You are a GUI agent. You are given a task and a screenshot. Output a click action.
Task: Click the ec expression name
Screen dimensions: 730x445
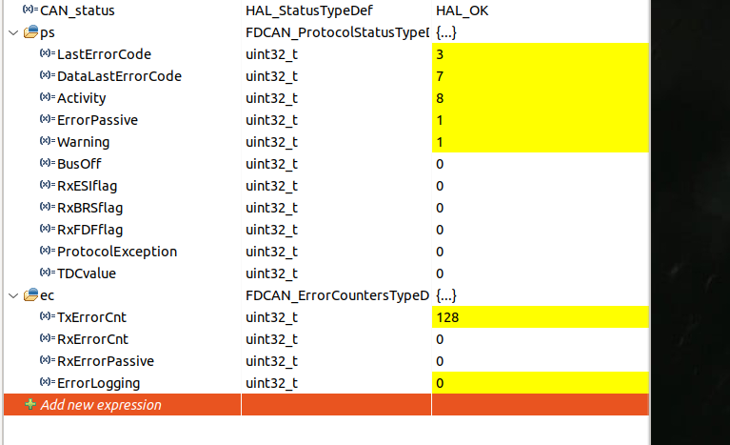pos(47,296)
